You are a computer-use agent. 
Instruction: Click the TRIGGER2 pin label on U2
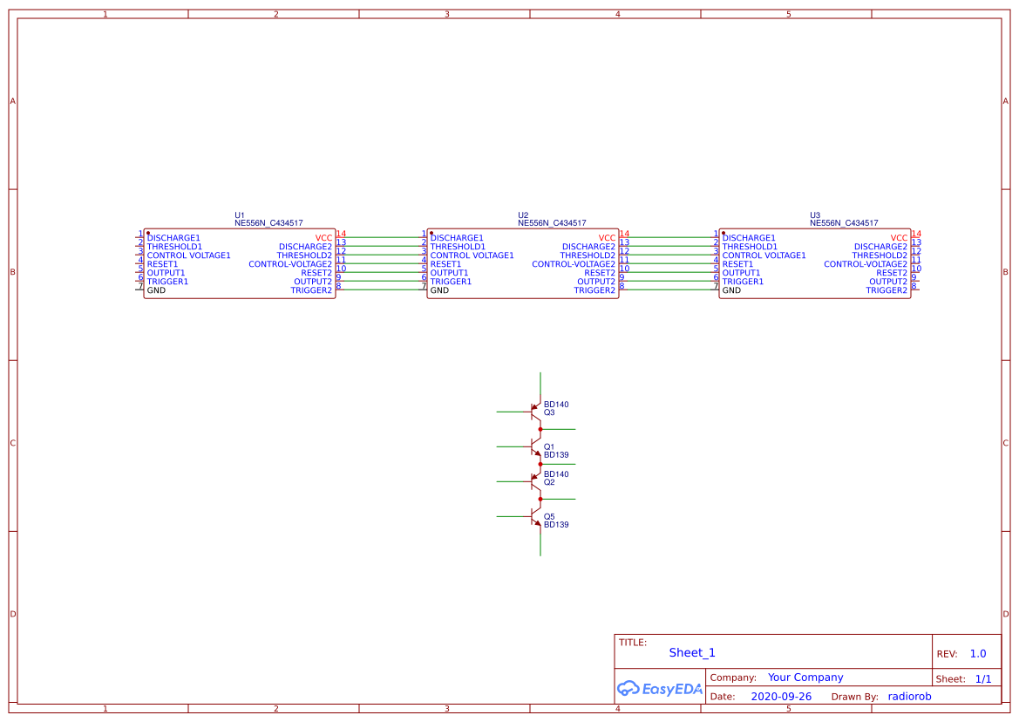click(594, 290)
